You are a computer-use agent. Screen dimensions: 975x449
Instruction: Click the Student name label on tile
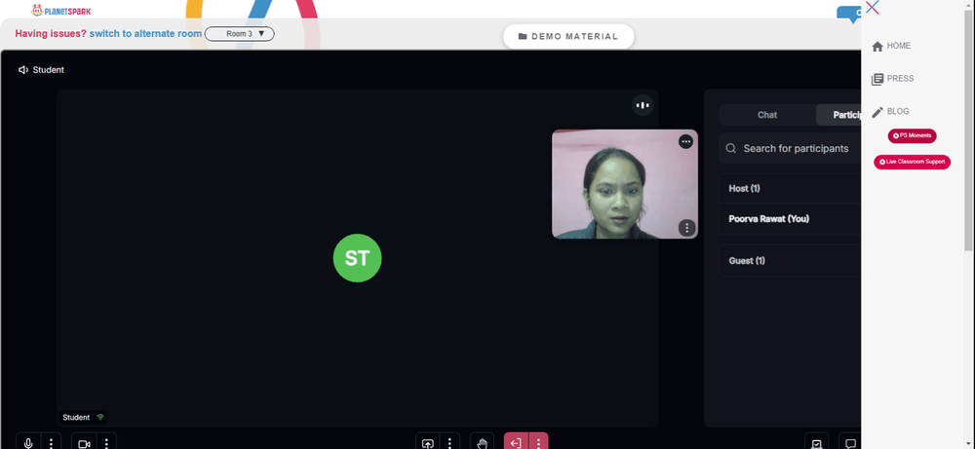click(x=76, y=417)
